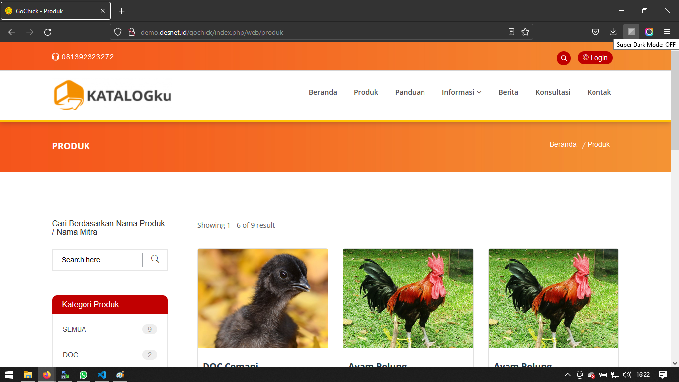The image size is (679, 382).
Task: Open Save to Pocket icon
Action: coord(595,32)
